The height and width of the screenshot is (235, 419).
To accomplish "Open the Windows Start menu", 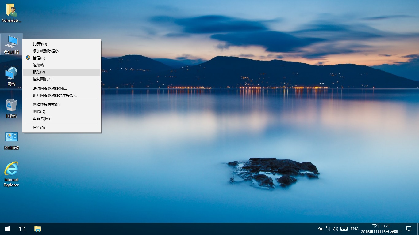I will point(7,229).
